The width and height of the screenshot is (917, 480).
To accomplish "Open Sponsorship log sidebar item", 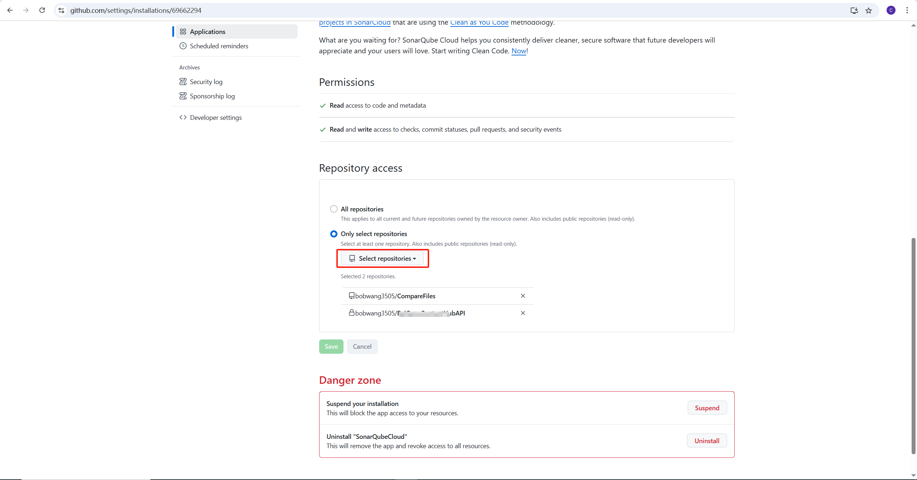I will [212, 96].
